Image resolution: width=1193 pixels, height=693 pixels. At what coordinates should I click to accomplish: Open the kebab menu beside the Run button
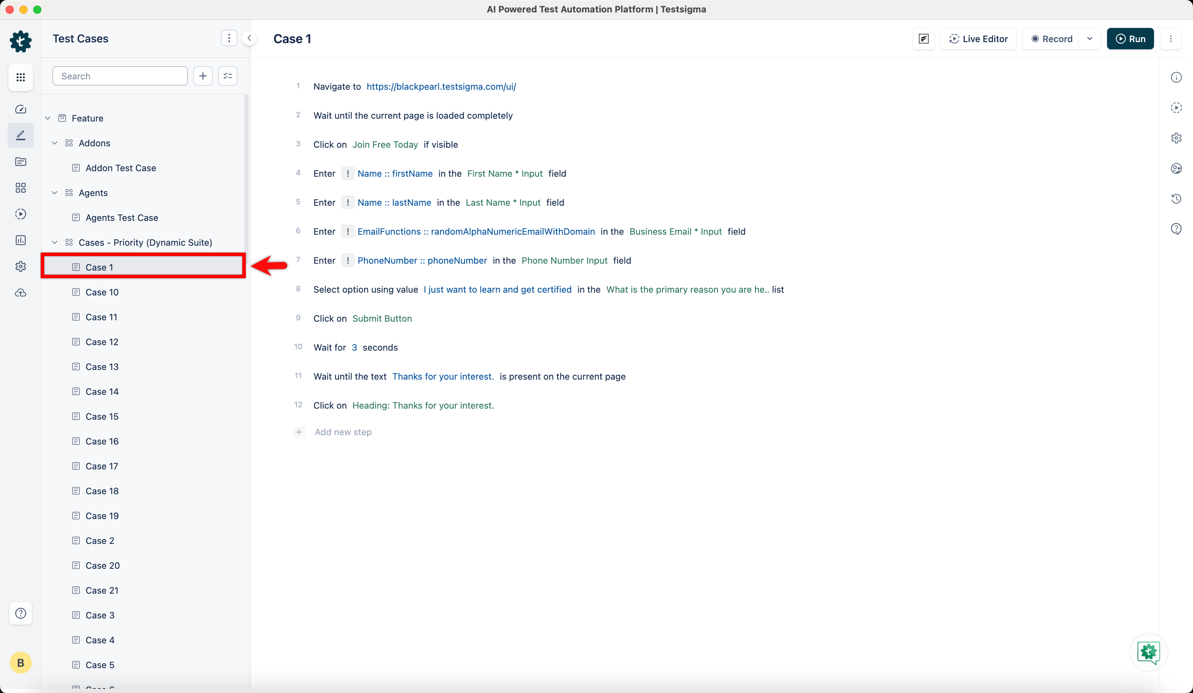click(x=1172, y=39)
